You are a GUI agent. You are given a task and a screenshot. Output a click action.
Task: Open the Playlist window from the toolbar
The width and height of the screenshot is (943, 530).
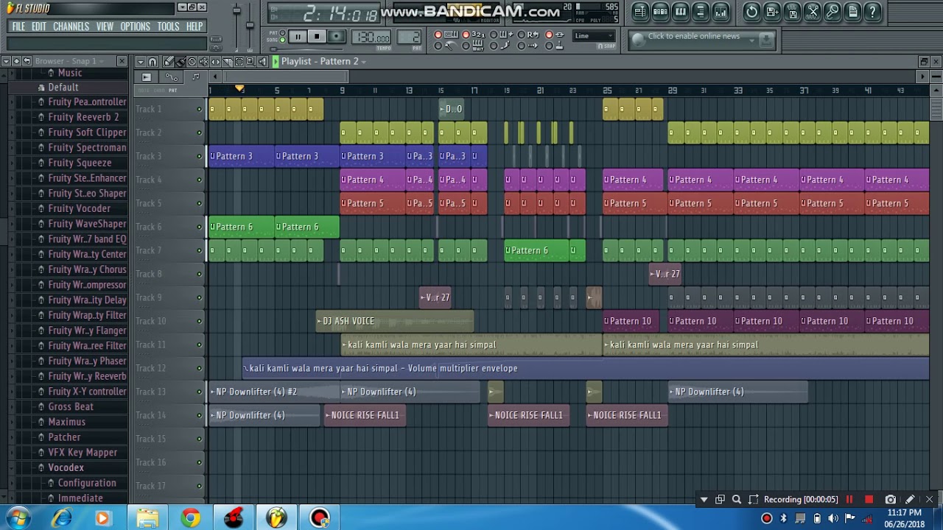click(639, 12)
